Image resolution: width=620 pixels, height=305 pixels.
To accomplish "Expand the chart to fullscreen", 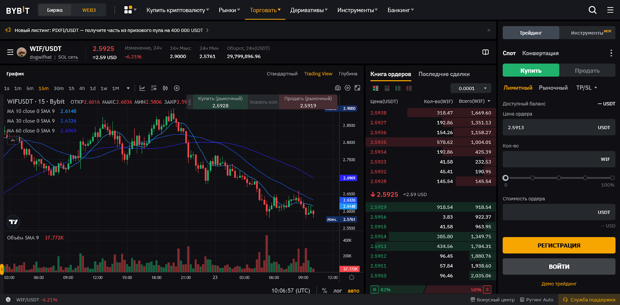I will (357, 88).
